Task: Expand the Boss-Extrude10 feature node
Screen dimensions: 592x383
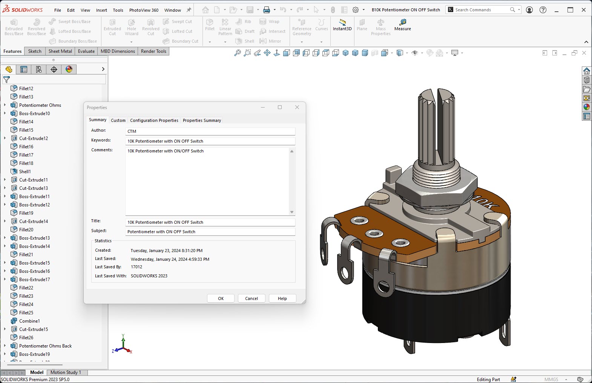Action: click(5, 113)
